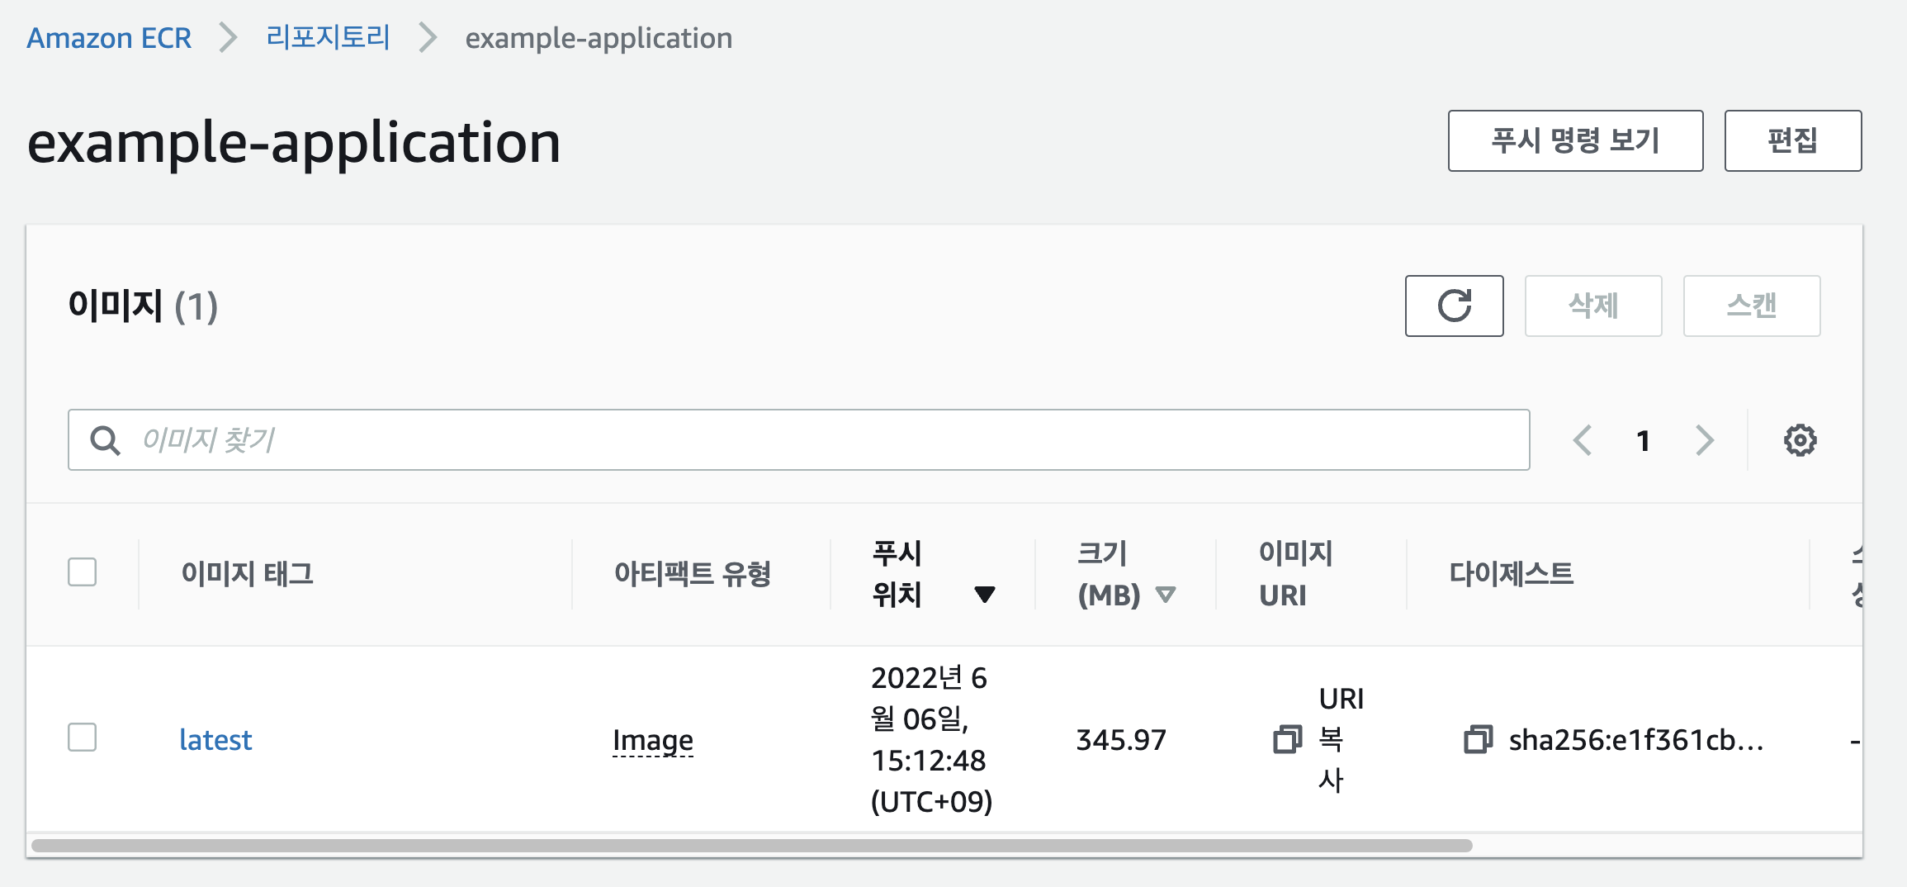Open table preferences gear icon
The width and height of the screenshot is (1907, 887).
pos(1800,440)
